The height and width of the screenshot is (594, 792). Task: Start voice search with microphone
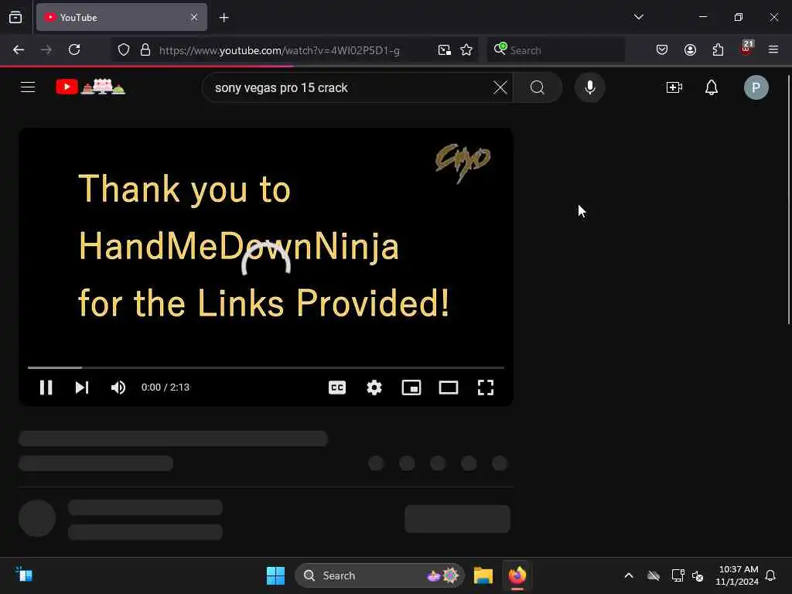point(589,87)
